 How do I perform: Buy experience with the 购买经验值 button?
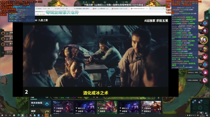click(x=41, y=104)
